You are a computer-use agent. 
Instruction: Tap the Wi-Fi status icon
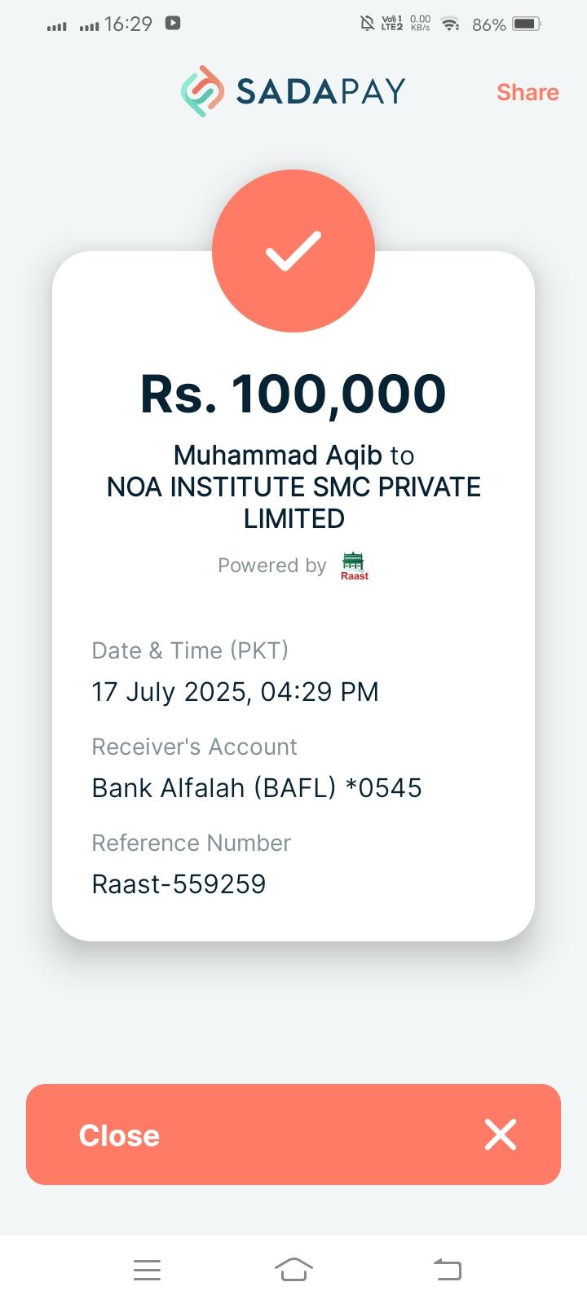[x=450, y=24]
